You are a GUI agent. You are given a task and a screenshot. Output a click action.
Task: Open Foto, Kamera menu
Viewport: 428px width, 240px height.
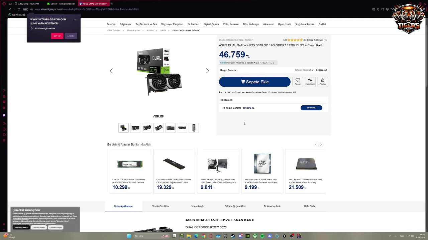pyautogui.click(x=231, y=24)
